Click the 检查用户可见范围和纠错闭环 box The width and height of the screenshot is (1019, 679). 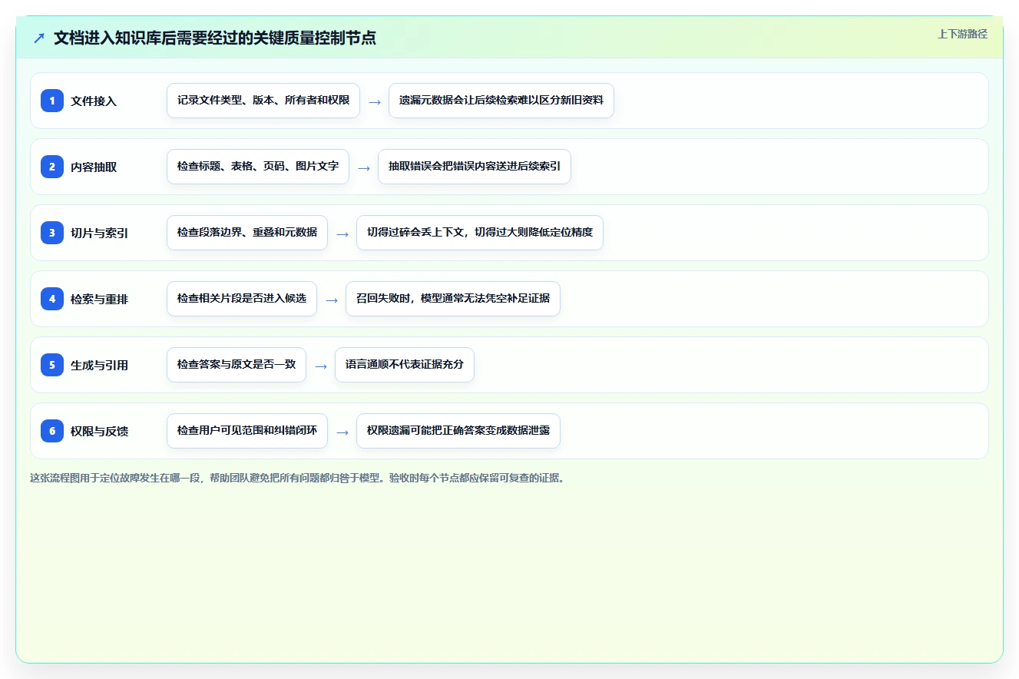pos(247,431)
